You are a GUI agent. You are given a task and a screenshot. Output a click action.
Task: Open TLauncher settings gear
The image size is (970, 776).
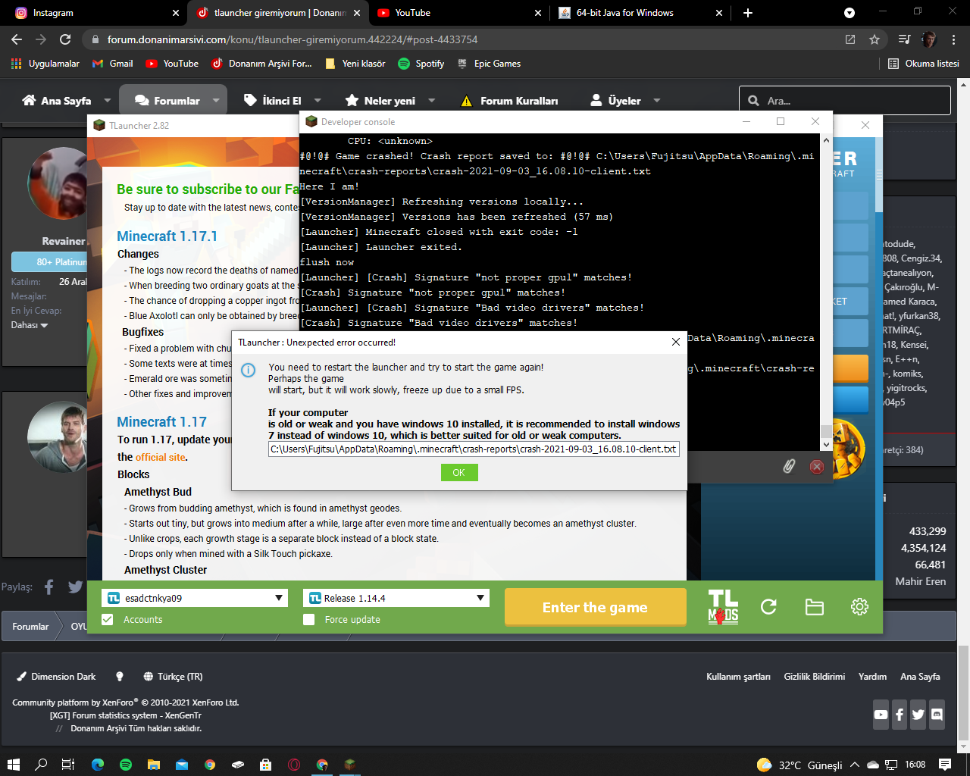coord(859,607)
